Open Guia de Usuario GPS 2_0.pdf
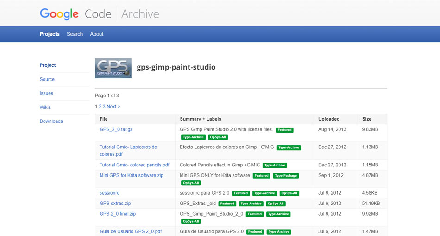The image size is (440, 236). tap(131, 231)
